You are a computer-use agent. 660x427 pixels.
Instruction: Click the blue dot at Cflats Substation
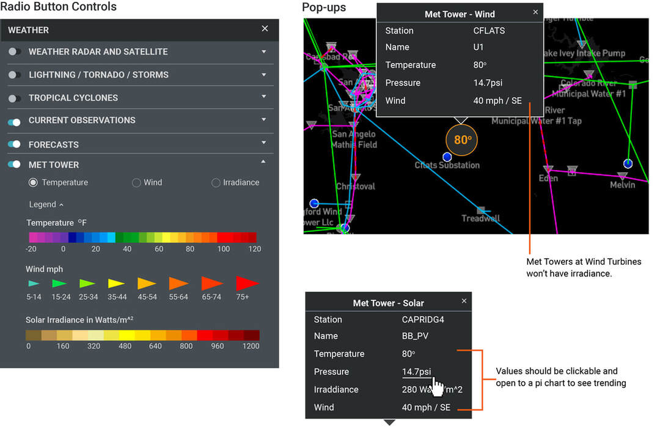[447, 157]
